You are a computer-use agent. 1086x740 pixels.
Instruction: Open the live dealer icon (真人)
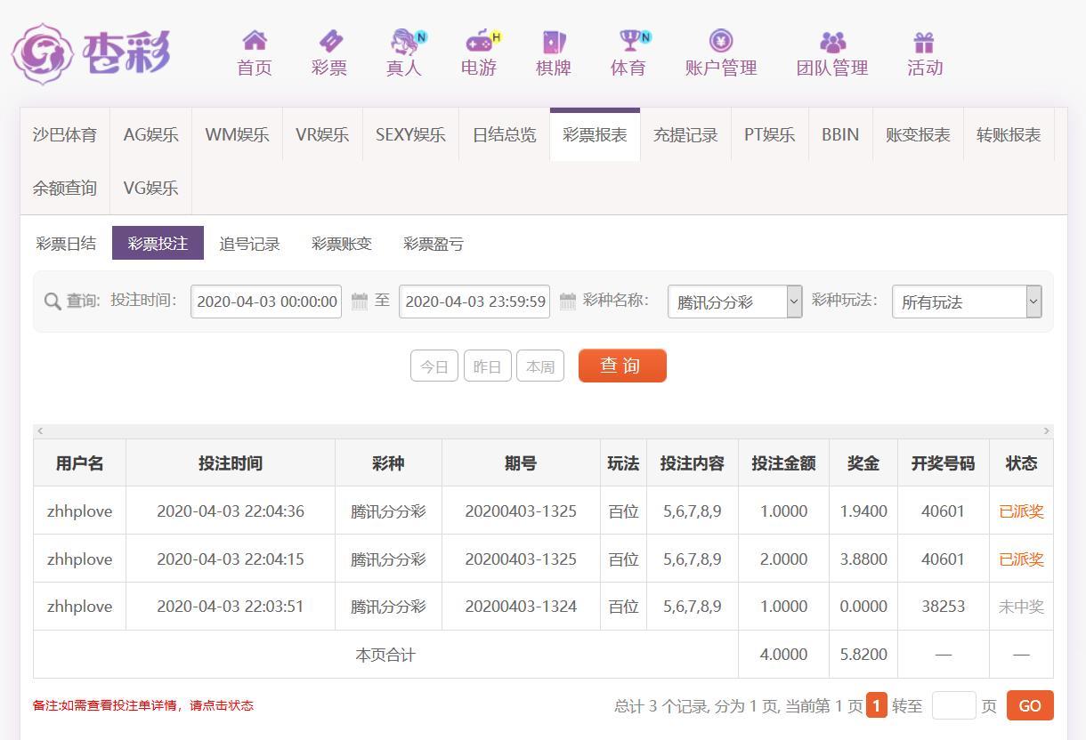405,41
